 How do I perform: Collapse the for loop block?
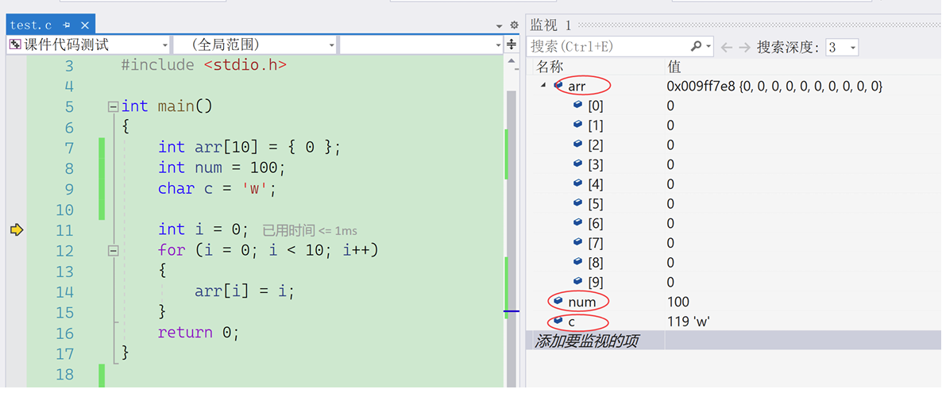[x=112, y=250]
